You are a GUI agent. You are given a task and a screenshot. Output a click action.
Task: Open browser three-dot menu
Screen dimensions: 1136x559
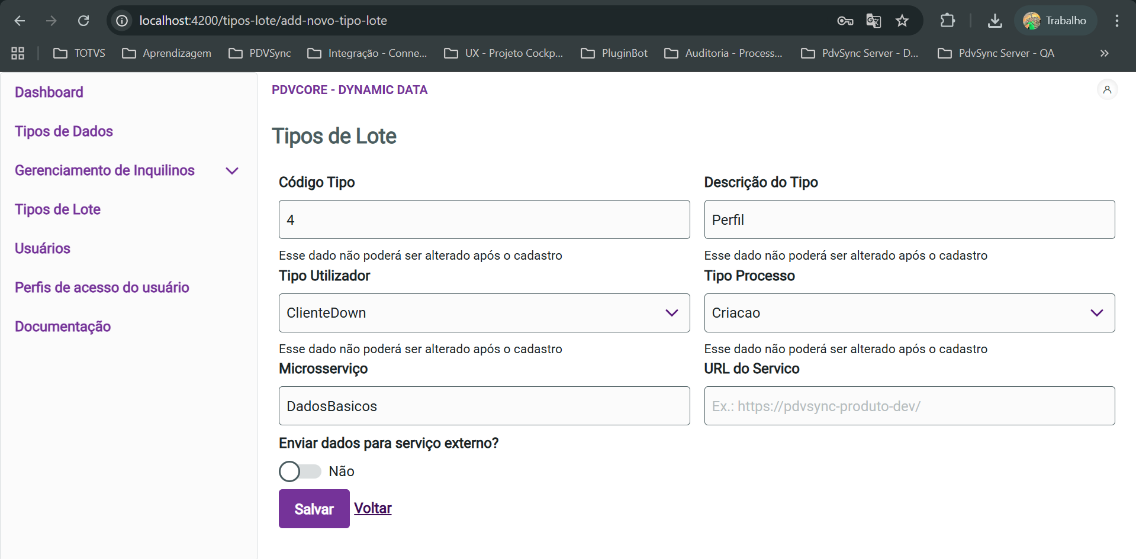[1116, 21]
